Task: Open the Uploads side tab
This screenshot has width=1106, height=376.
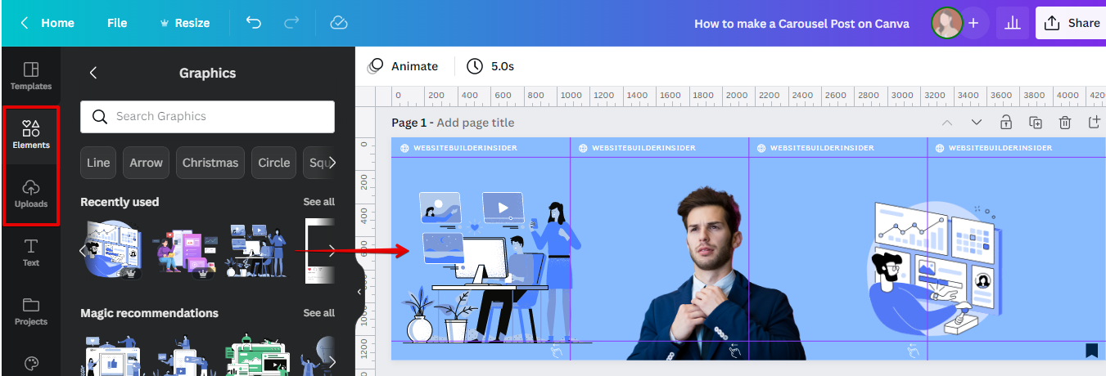Action: click(x=31, y=194)
